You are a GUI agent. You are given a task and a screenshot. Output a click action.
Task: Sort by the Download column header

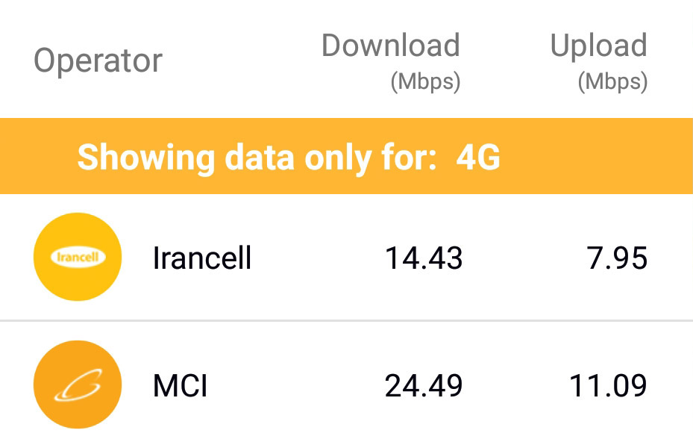[390, 46]
